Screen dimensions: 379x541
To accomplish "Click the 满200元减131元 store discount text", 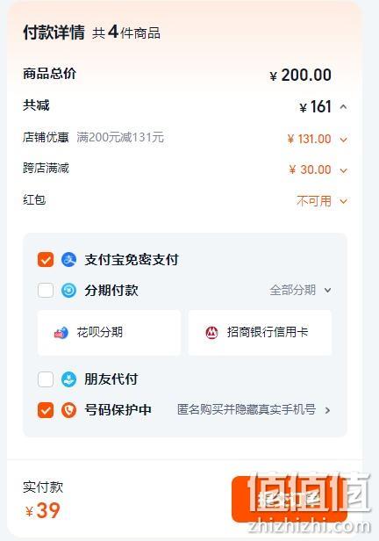I will (120, 137).
